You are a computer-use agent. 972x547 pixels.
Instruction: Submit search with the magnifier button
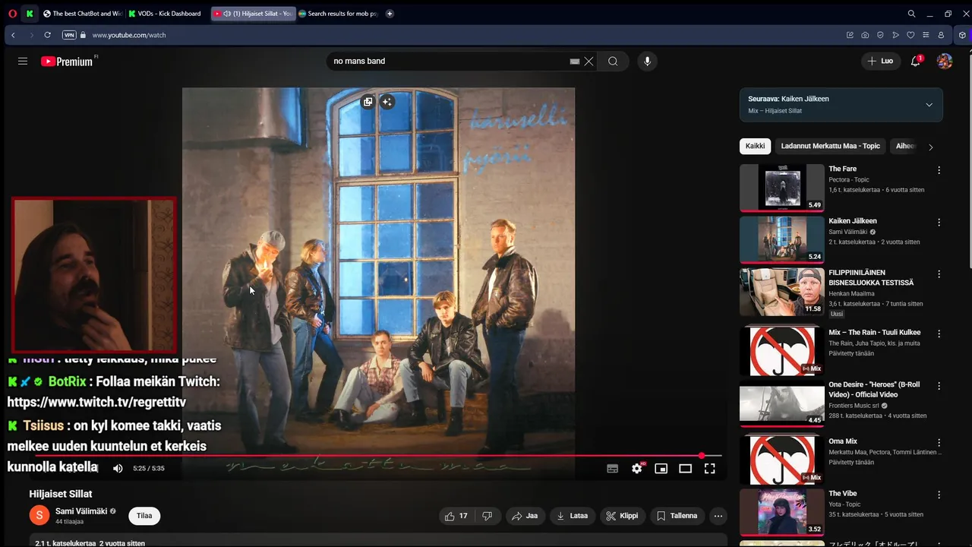[613, 62]
